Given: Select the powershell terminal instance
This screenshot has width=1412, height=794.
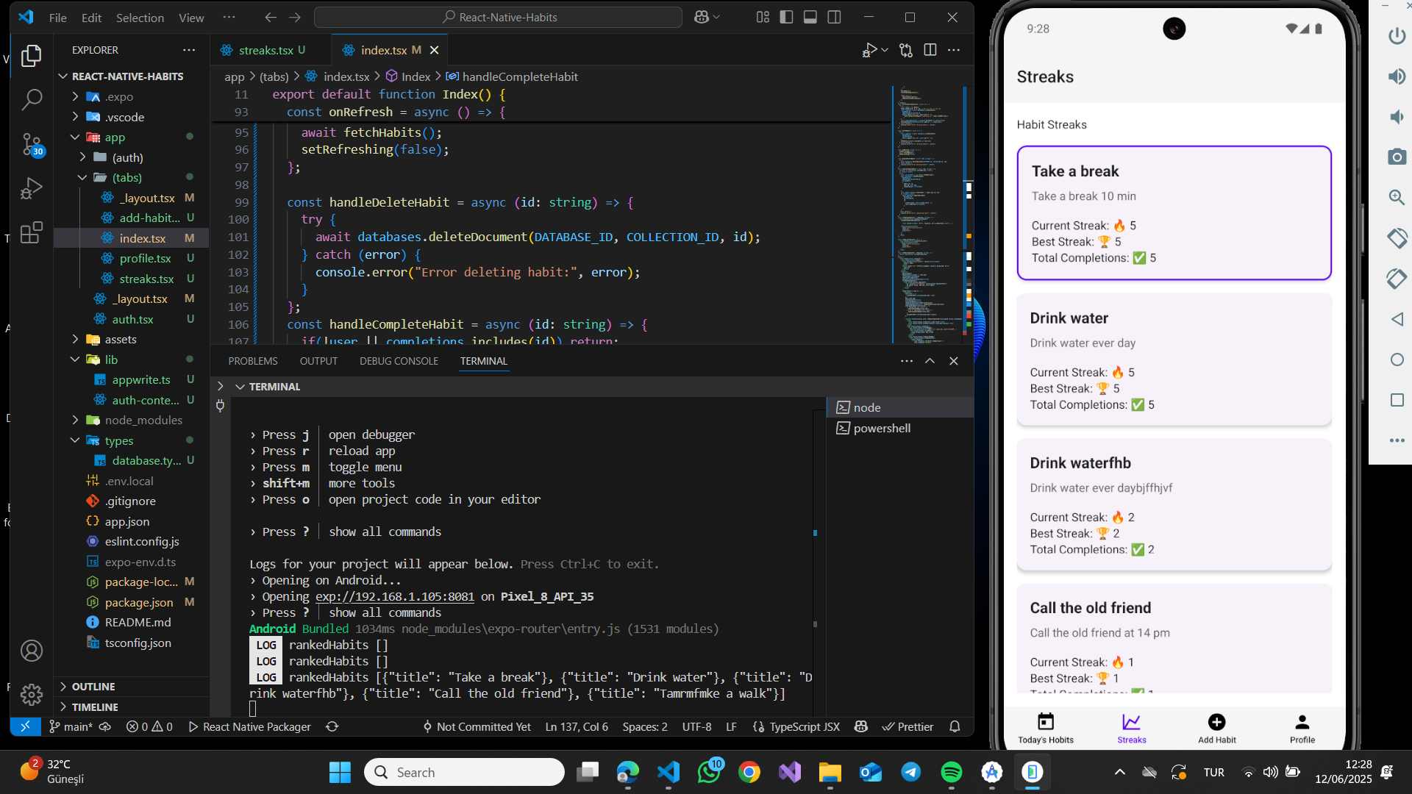Looking at the screenshot, I should coord(881,428).
